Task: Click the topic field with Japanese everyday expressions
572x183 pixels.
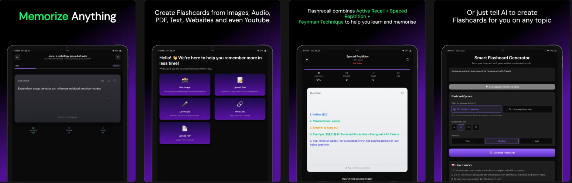Action: [x=502, y=75]
